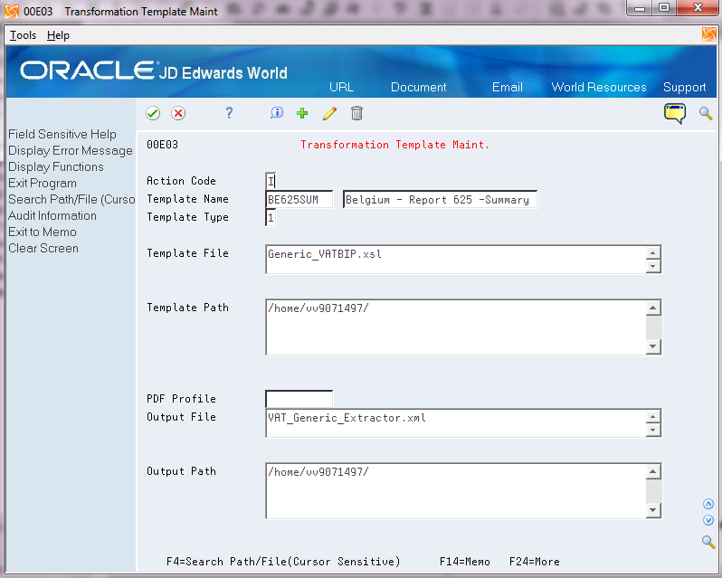Open the URL header tab
The image size is (722, 578).
pyautogui.click(x=342, y=87)
